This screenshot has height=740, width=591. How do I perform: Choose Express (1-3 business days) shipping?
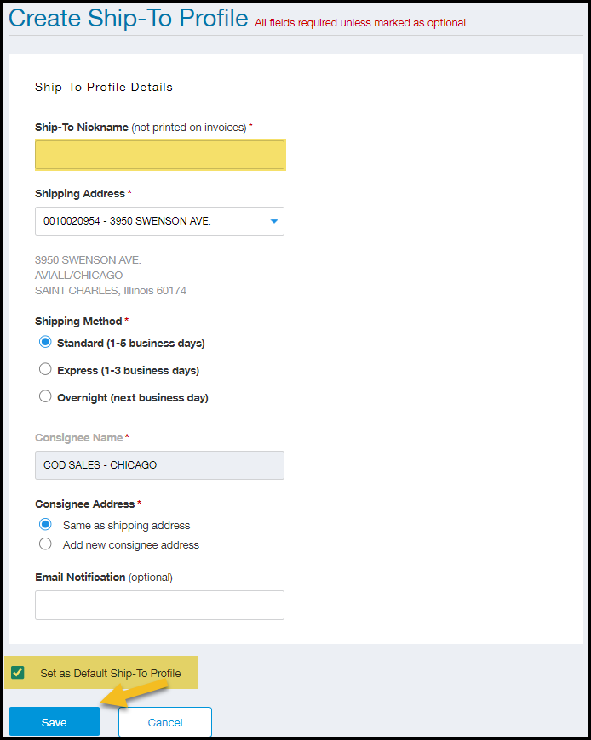[x=46, y=370]
